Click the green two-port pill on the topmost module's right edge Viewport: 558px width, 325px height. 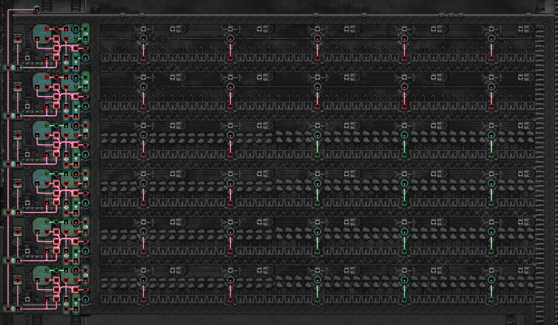(x=85, y=34)
